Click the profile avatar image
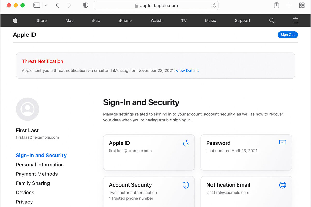This screenshot has height=207, width=311. click(x=27, y=109)
